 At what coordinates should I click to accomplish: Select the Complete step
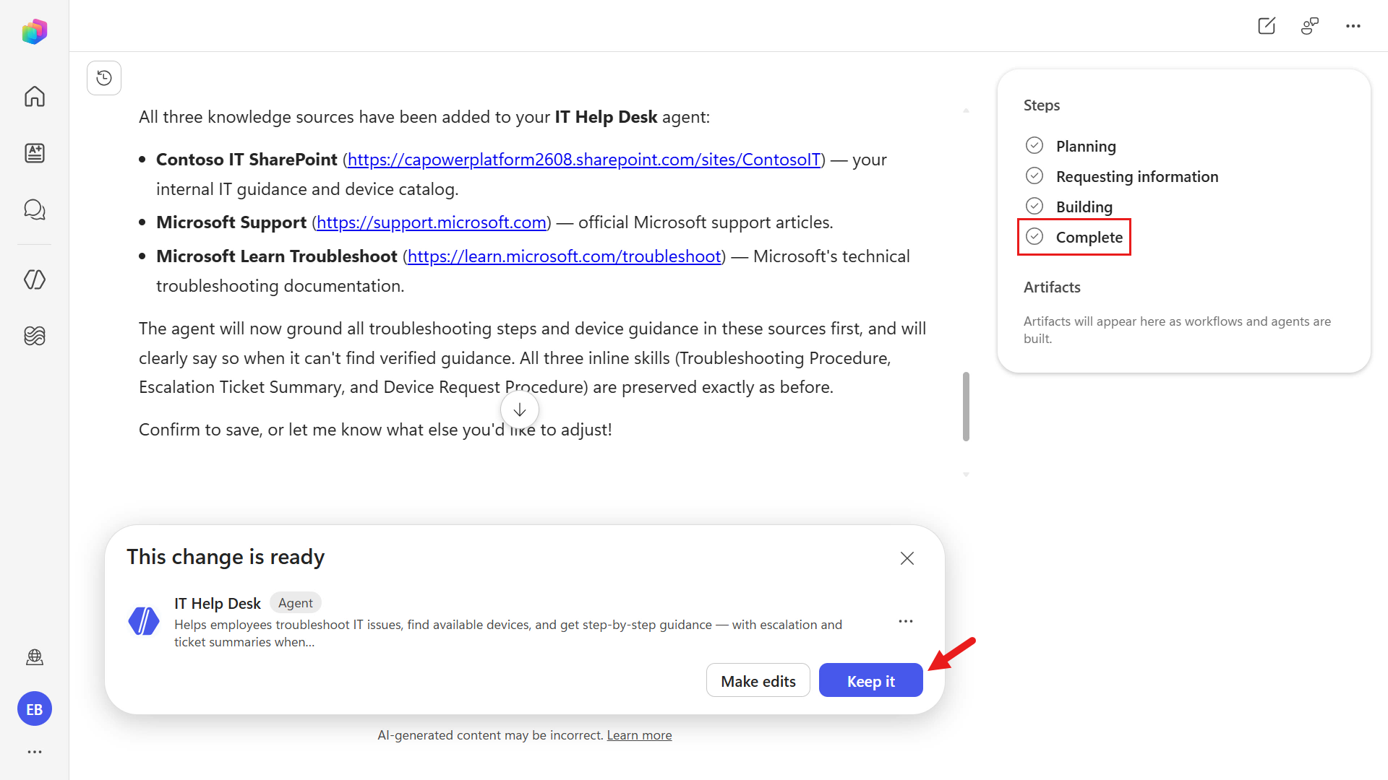pyautogui.click(x=1074, y=237)
